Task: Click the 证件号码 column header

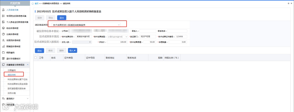Action: coord(95,58)
